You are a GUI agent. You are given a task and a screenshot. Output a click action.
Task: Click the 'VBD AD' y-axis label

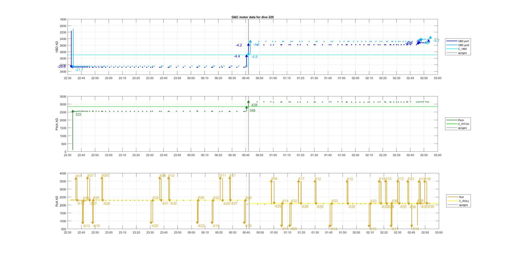57,47
